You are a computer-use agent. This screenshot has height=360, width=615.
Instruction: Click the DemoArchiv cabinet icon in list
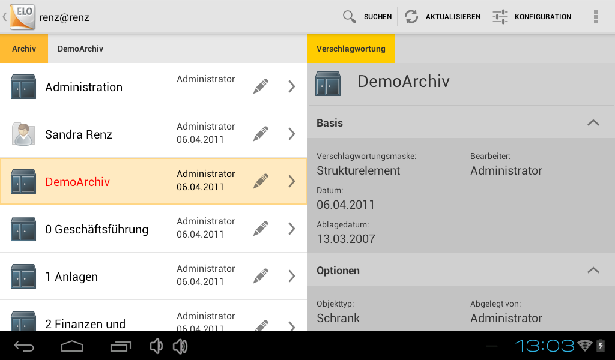(23, 181)
